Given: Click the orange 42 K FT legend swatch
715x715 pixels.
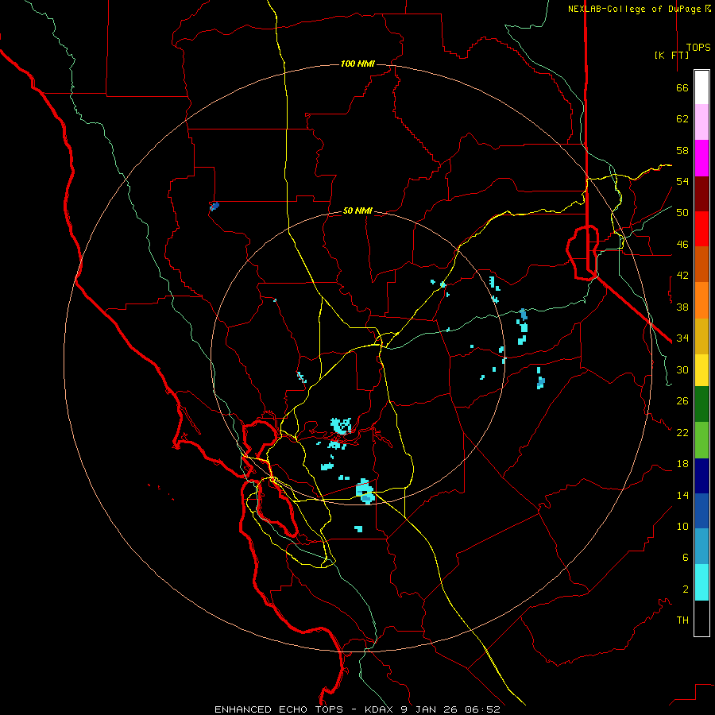Looking at the screenshot, I should tap(701, 300).
